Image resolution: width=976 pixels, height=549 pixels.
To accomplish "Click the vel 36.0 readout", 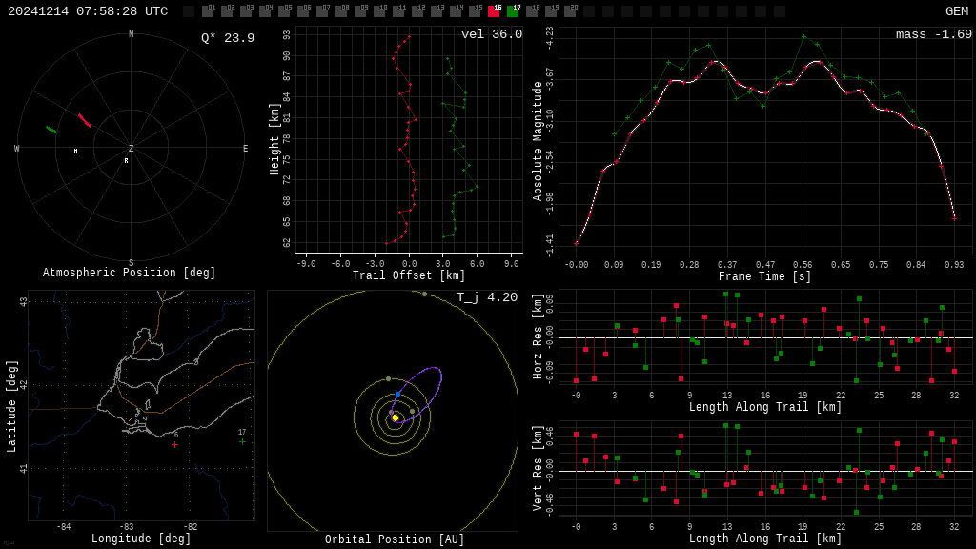I will click(492, 34).
